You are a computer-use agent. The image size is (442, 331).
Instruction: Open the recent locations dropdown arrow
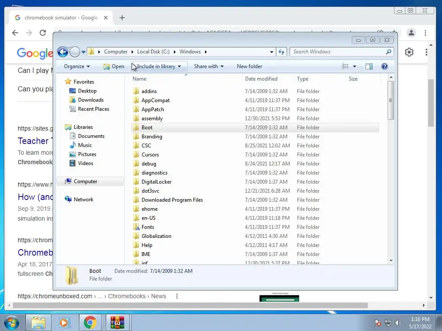[83, 52]
